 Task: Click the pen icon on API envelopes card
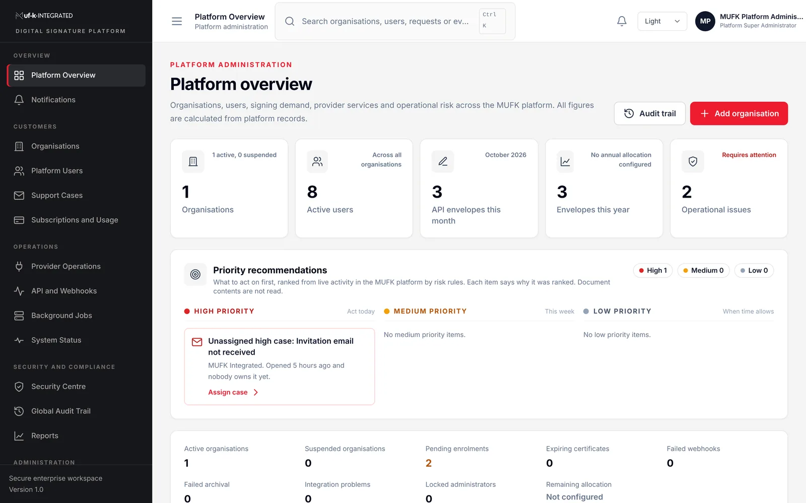pyautogui.click(x=443, y=161)
